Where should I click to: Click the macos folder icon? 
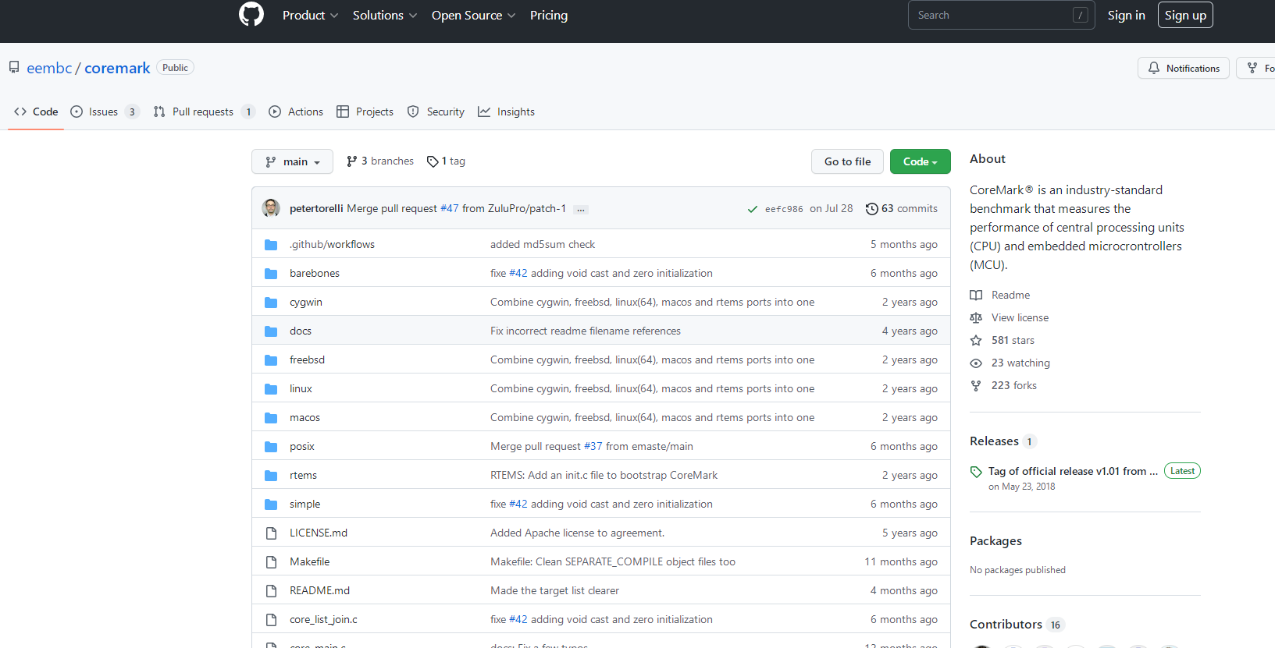(x=271, y=418)
